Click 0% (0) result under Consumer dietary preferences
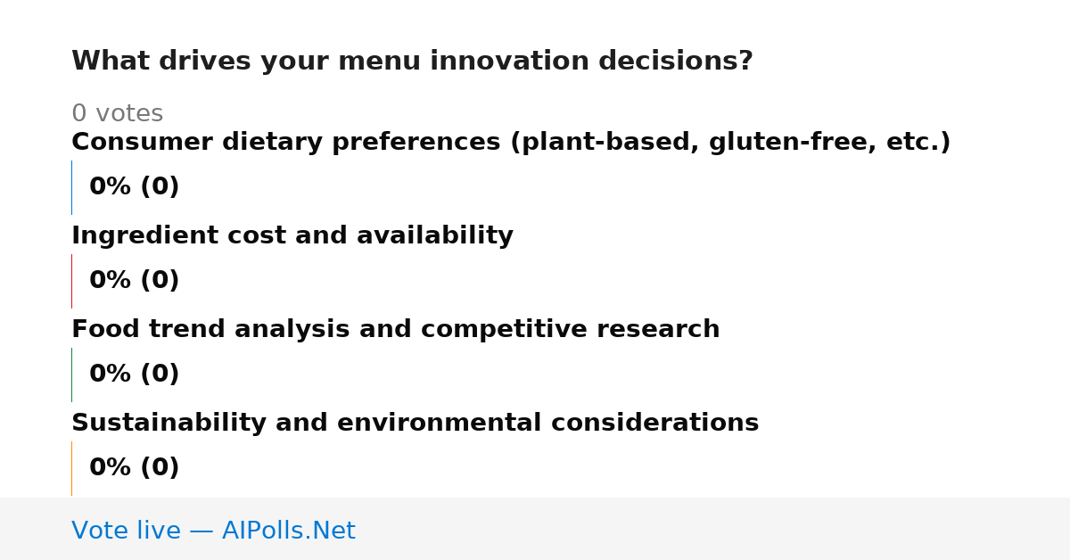The width and height of the screenshot is (1070, 560). (134, 187)
